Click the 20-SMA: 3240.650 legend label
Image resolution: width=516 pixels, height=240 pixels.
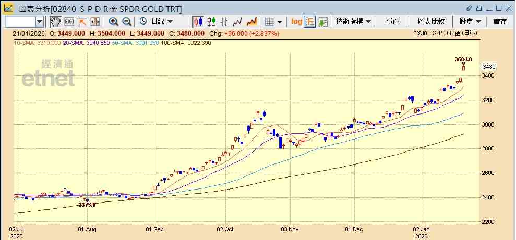click(86, 43)
